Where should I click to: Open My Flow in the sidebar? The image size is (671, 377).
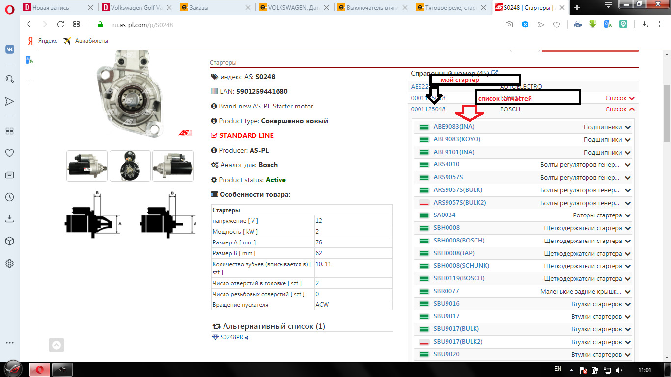[9, 101]
